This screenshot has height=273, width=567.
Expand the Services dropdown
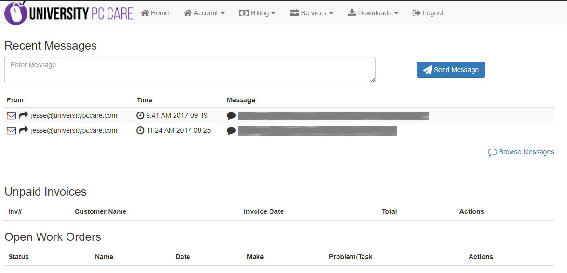coord(311,13)
